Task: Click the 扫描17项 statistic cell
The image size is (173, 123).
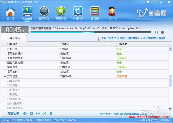Action: [x=65, y=67]
